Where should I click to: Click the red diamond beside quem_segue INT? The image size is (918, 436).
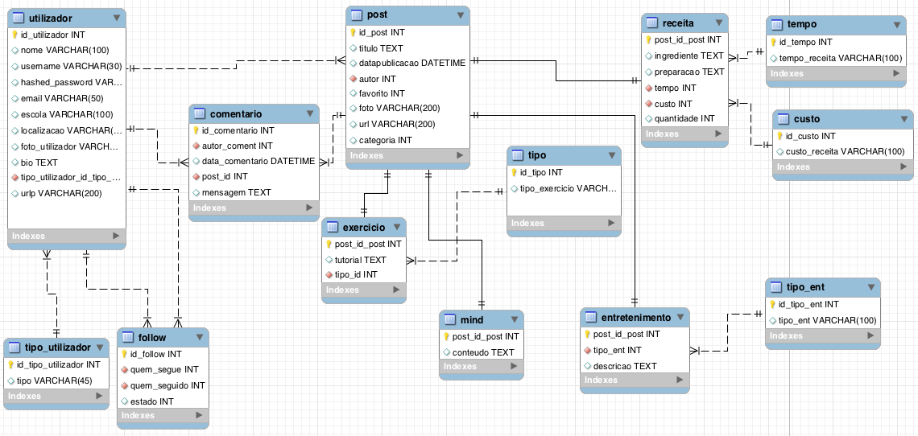[x=124, y=370]
